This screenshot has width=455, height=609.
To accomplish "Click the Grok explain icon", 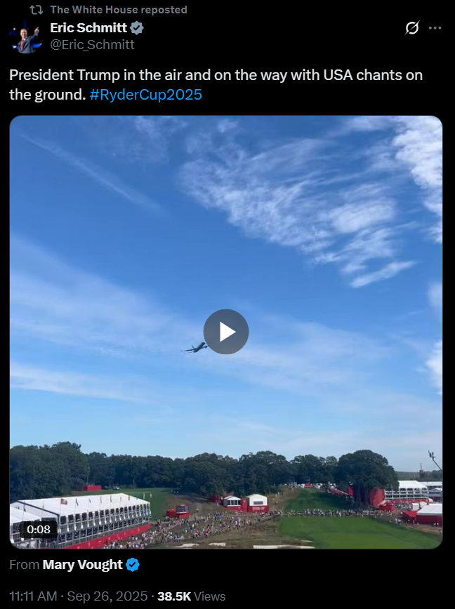I will click(412, 28).
